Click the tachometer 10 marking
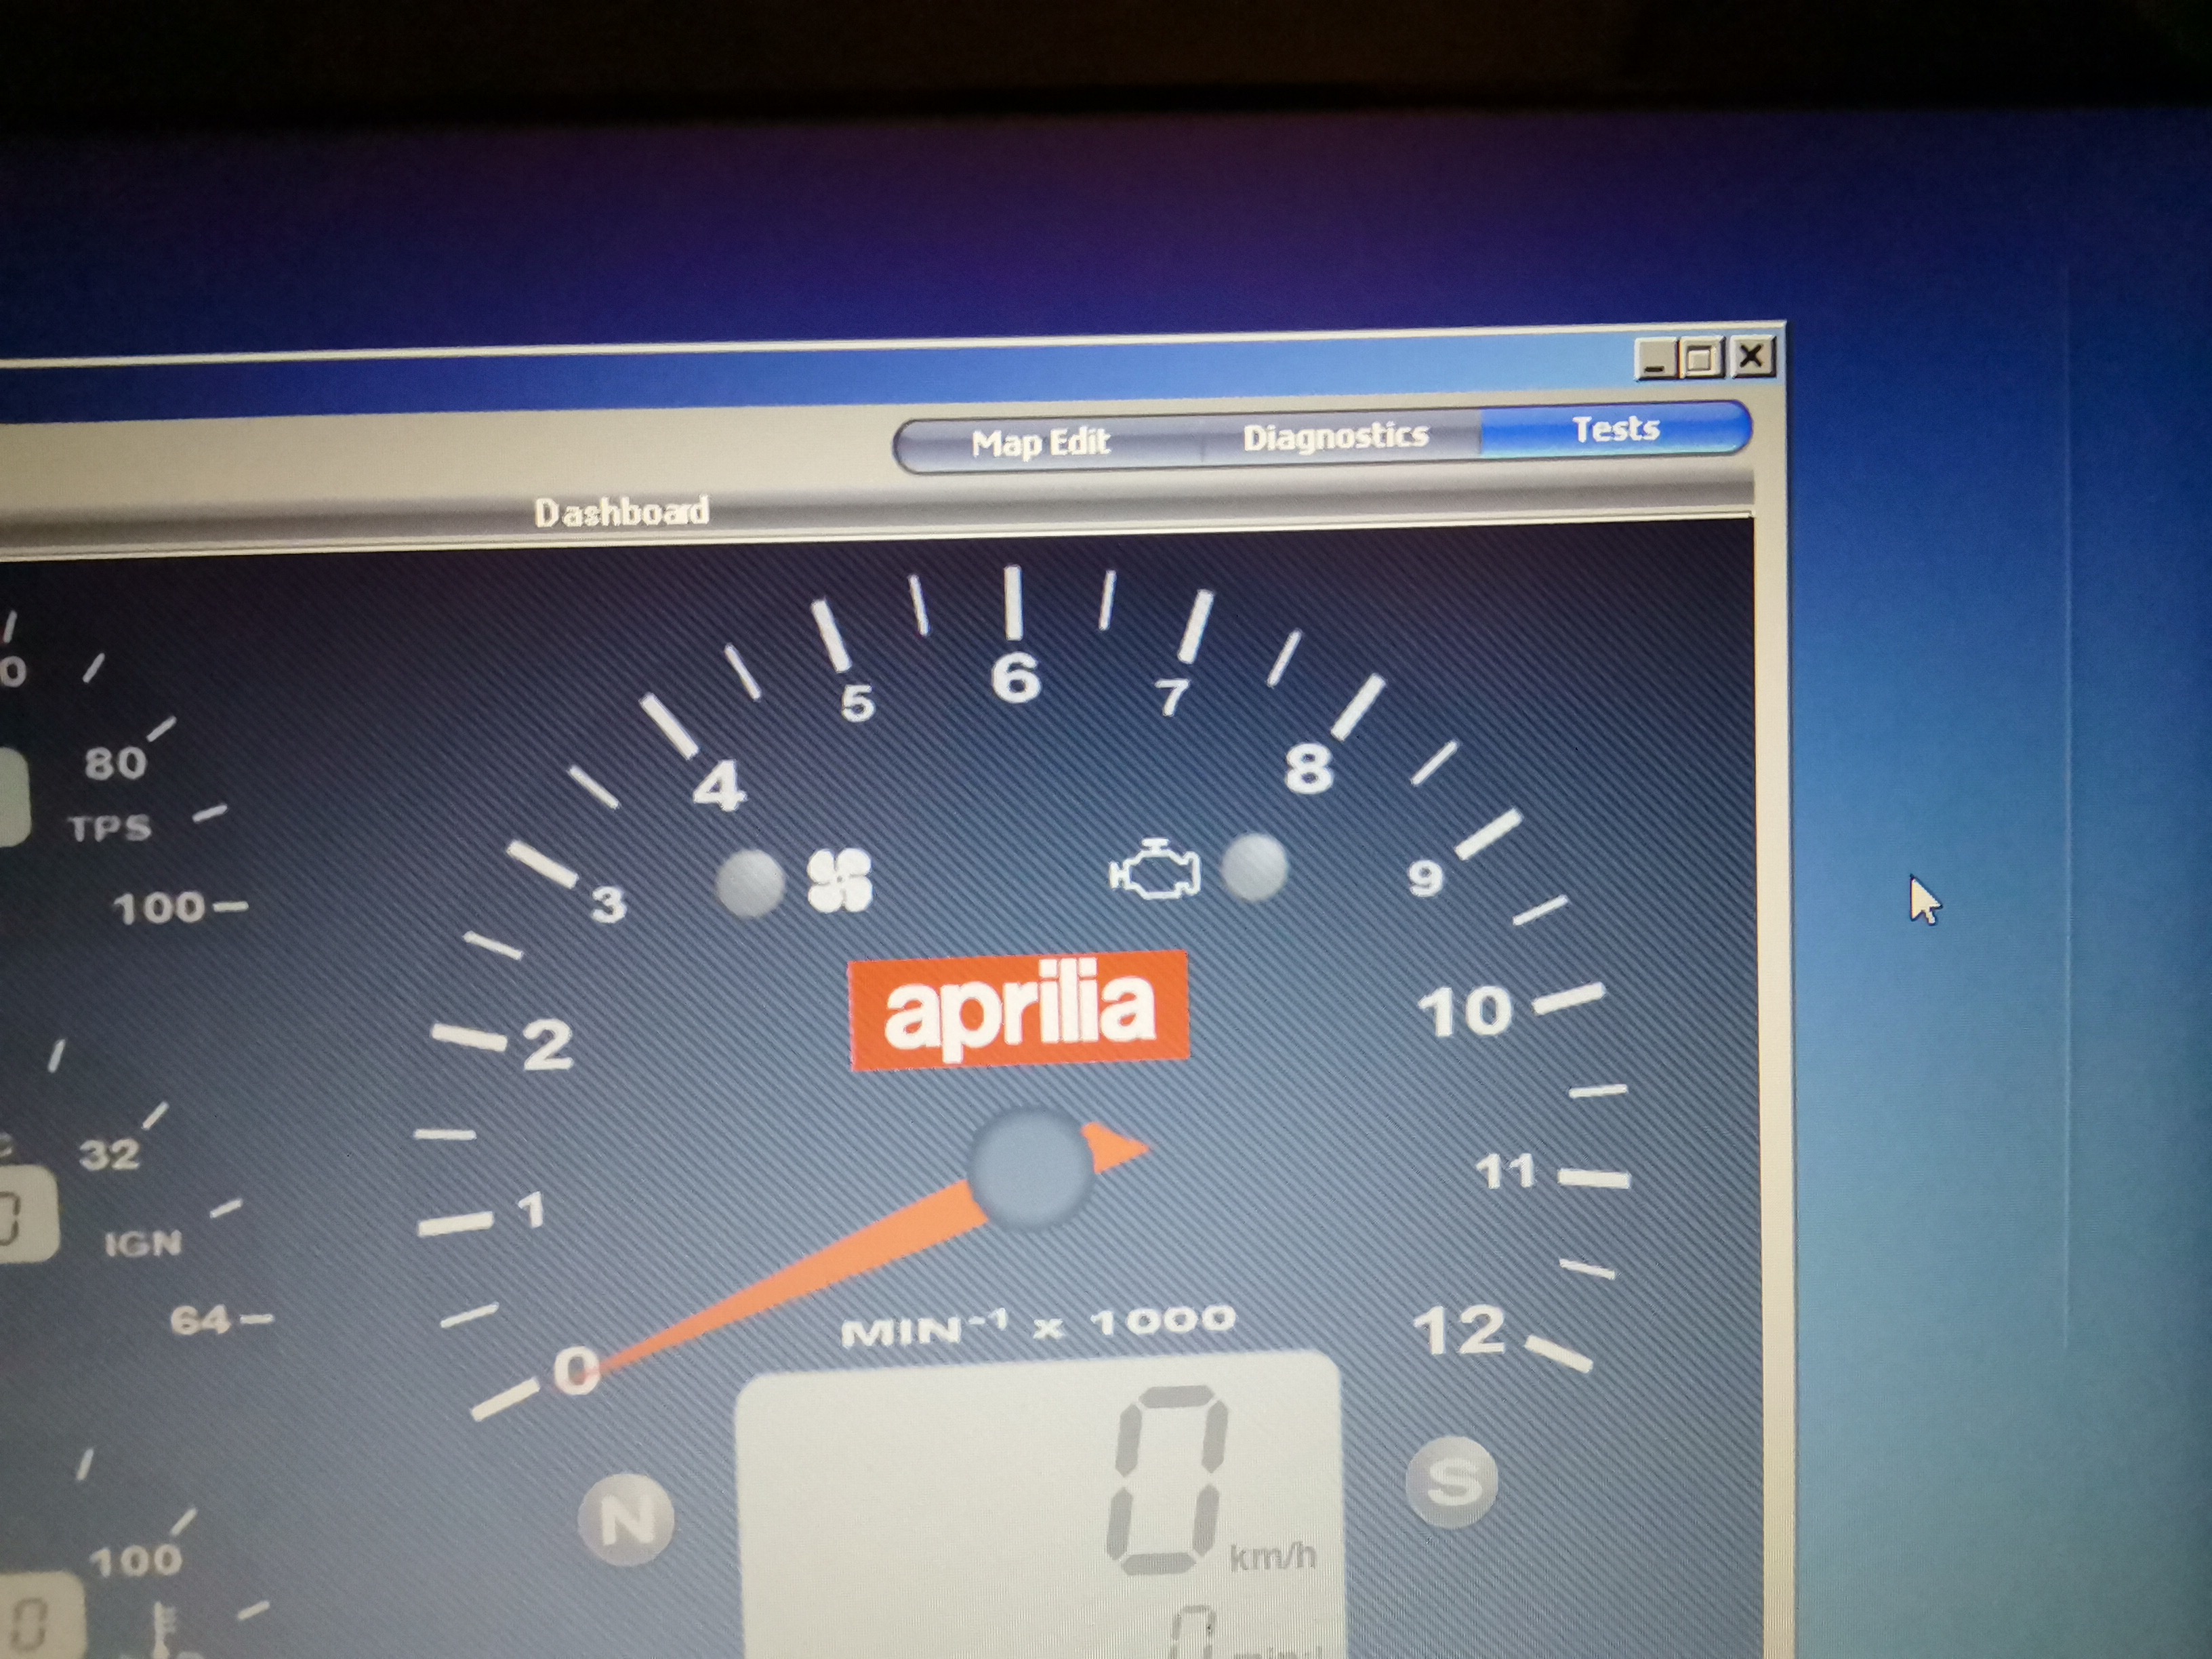The width and height of the screenshot is (2212, 1659). (1466, 1011)
